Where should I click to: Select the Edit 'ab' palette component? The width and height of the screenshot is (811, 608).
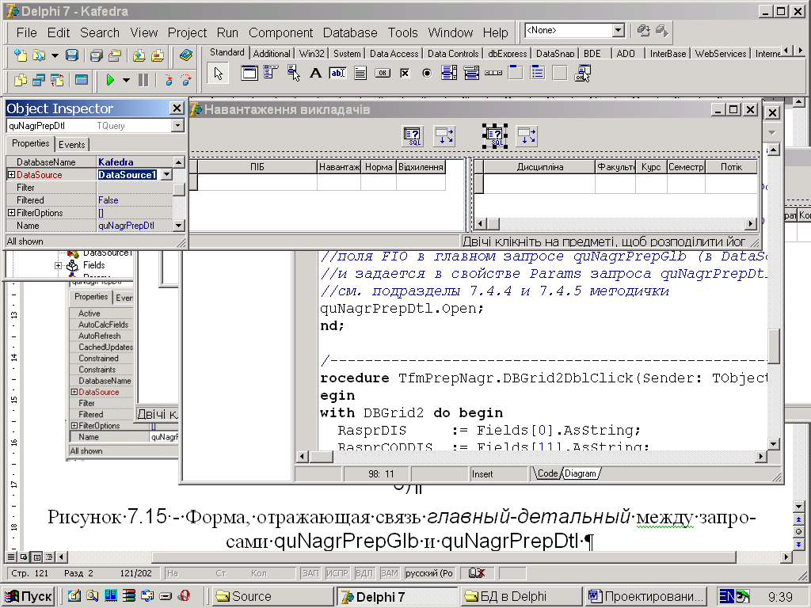(x=337, y=74)
